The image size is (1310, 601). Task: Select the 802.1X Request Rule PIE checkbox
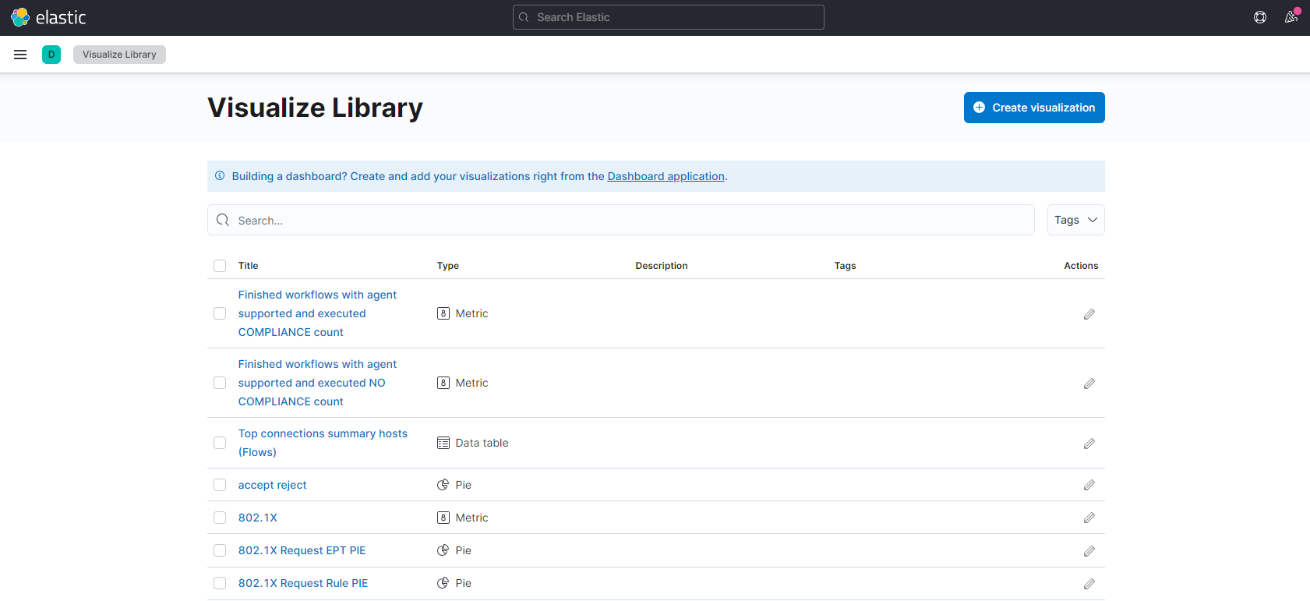click(220, 583)
